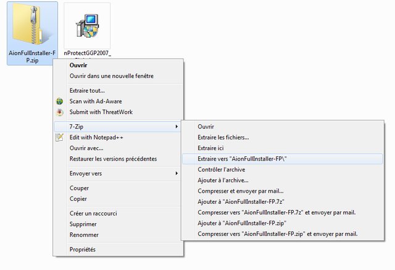The image size is (395, 270).
Task: Click the Ad-Aware globe icon
Action: (59, 101)
